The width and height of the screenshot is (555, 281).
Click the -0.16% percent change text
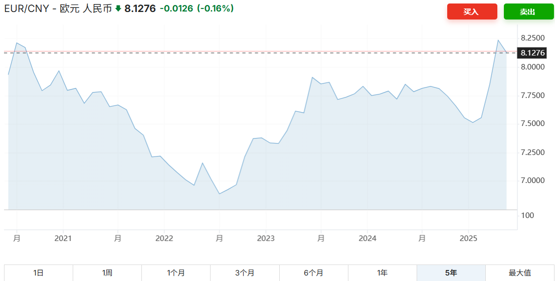(215, 8)
